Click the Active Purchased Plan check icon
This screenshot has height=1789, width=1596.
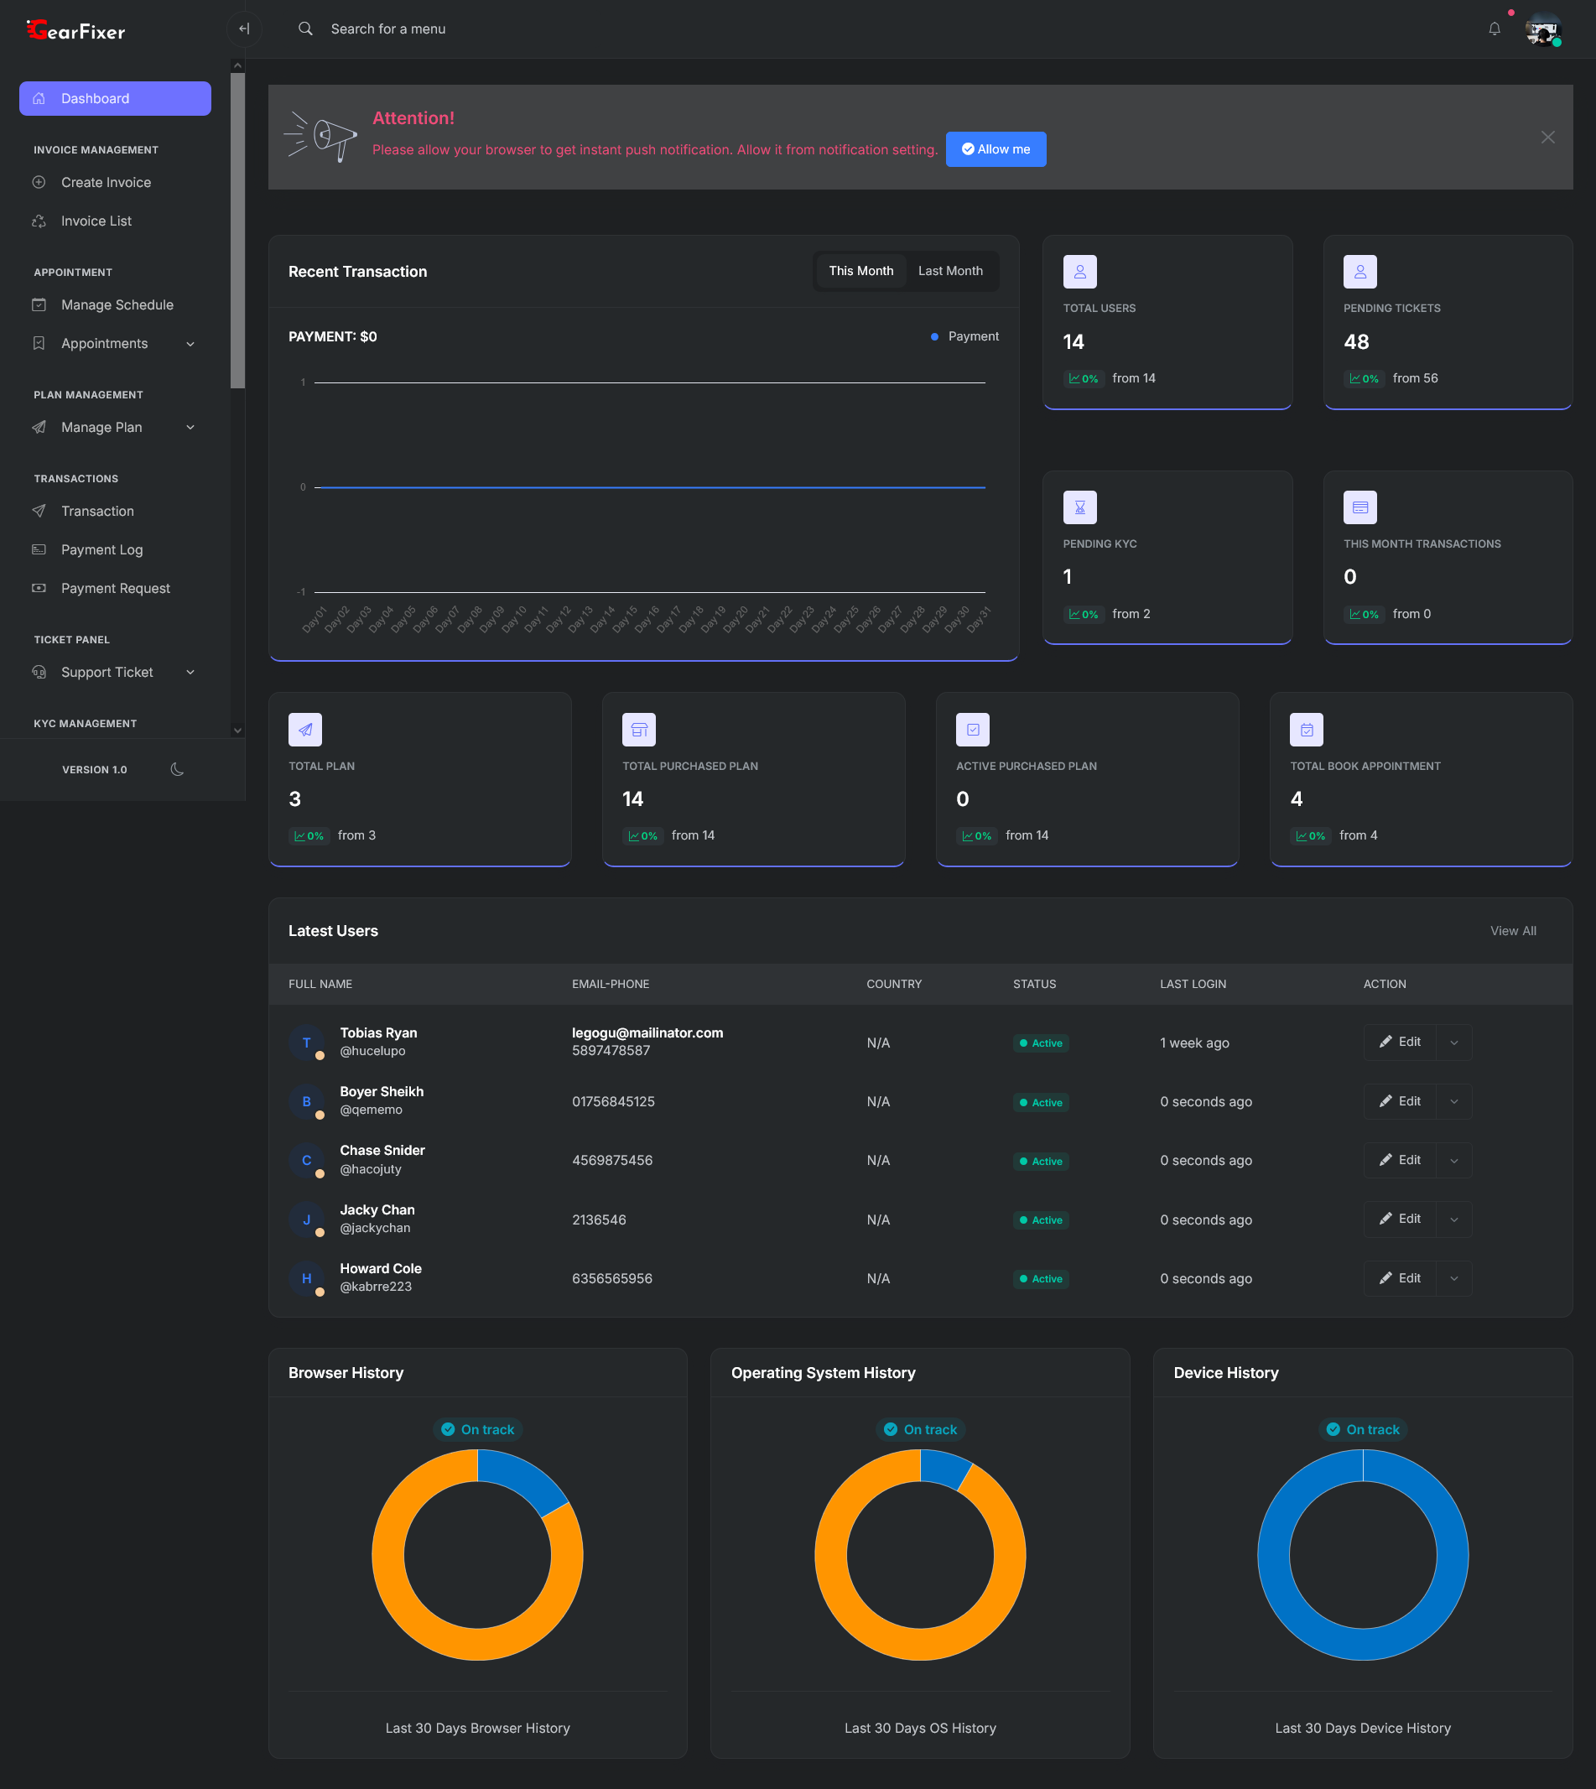pyautogui.click(x=973, y=730)
